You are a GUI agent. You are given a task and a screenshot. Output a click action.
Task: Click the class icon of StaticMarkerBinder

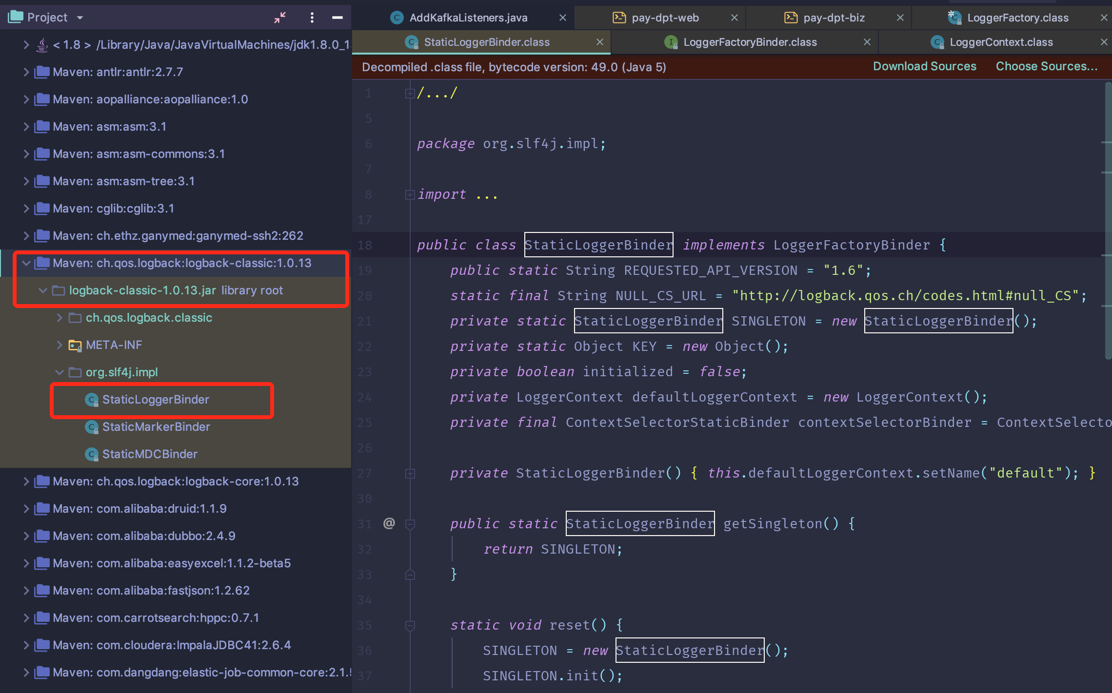click(91, 427)
